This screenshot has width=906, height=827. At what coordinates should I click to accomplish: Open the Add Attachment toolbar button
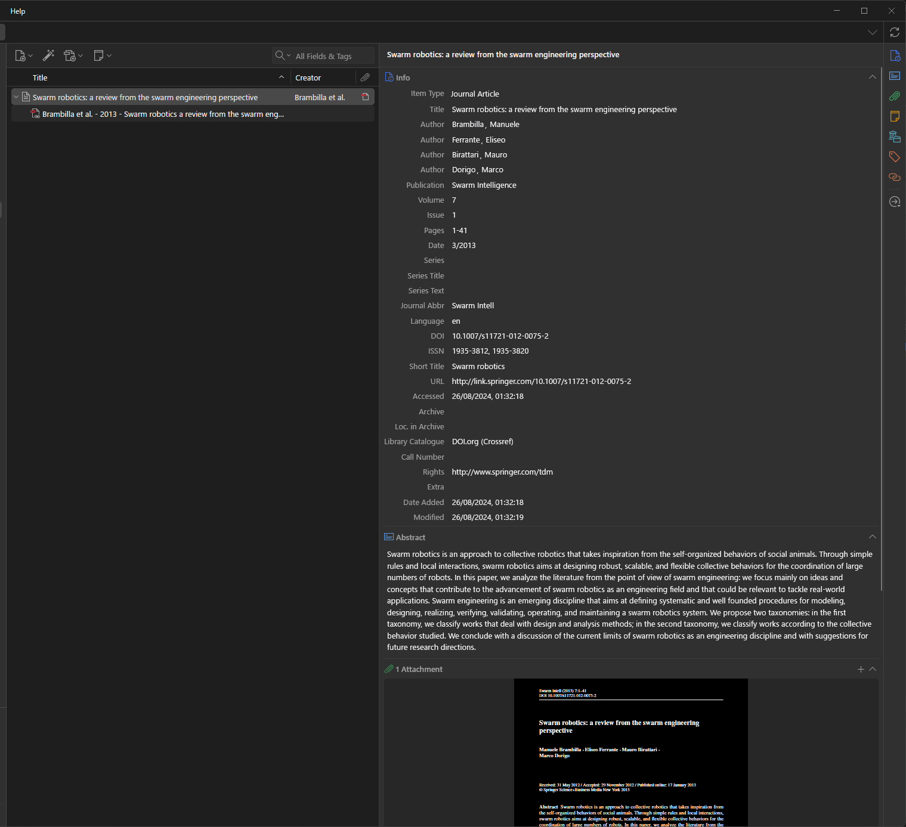[73, 55]
